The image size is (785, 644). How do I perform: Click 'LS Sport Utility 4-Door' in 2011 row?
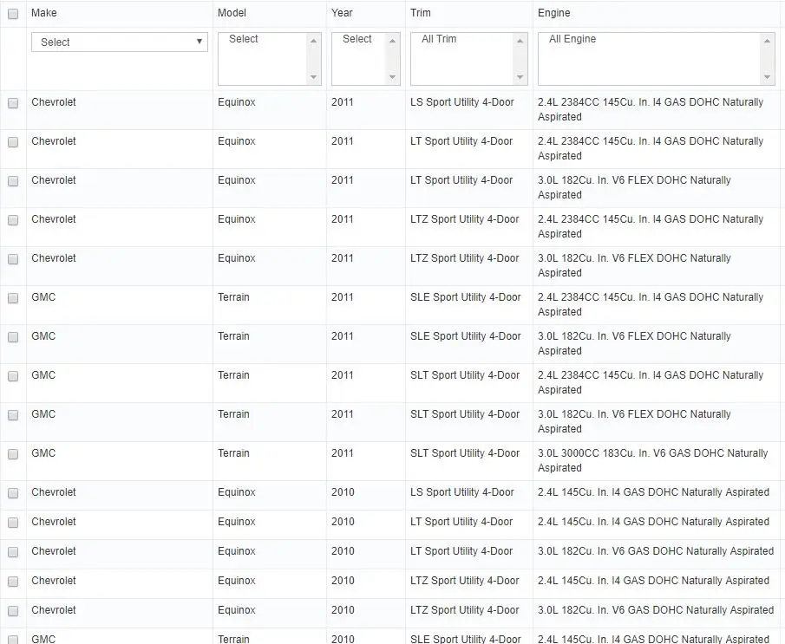point(462,102)
